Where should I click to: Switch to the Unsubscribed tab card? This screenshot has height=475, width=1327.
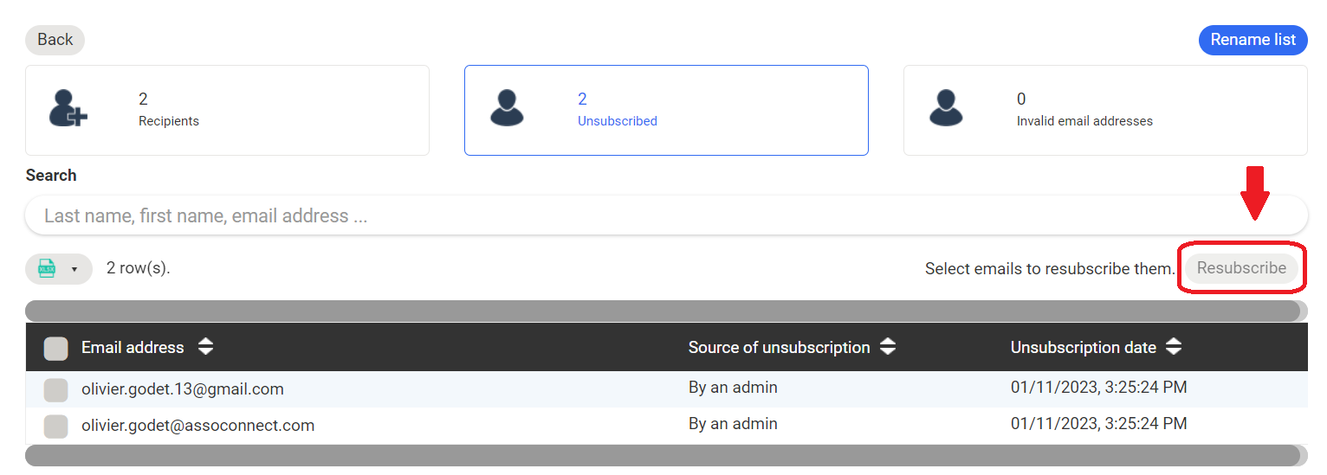click(x=666, y=111)
